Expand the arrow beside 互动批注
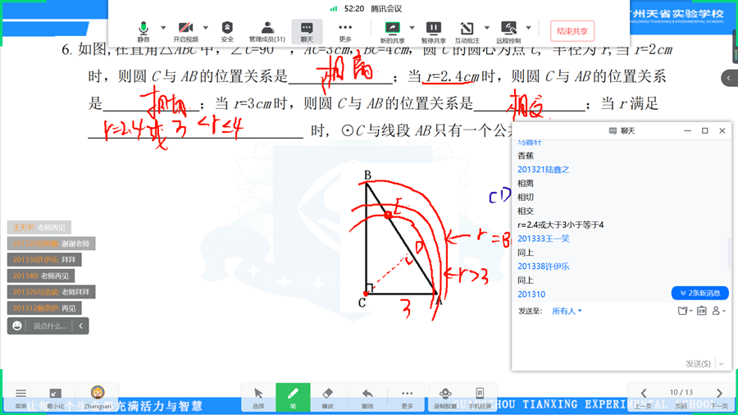The width and height of the screenshot is (738, 415). click(486, 28)
